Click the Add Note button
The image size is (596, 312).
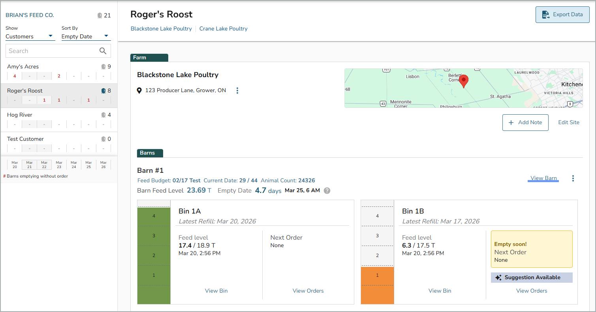click(525, 123)
